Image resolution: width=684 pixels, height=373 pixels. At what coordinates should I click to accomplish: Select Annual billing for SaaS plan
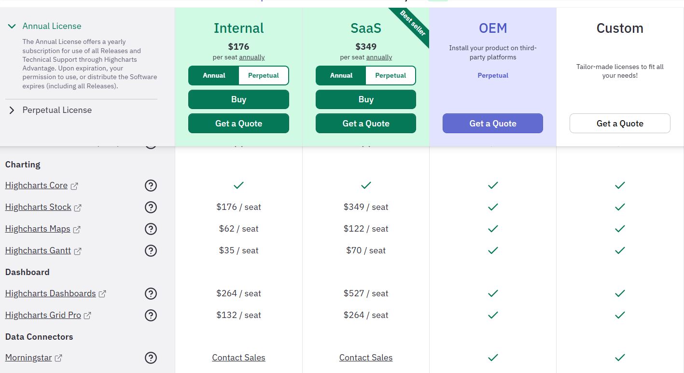coord(341,75)
